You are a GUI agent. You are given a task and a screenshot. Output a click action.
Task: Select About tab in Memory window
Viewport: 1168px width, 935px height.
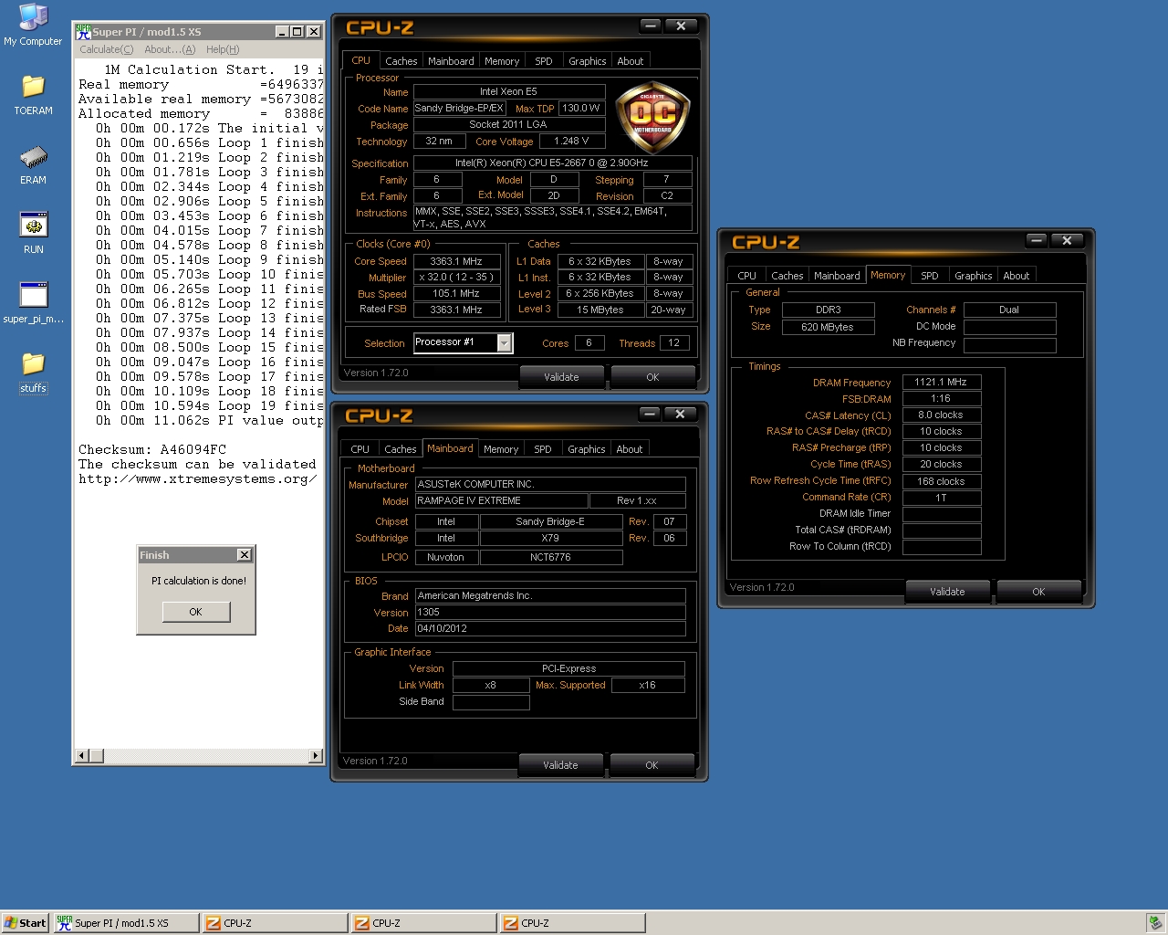(1017, 276)
